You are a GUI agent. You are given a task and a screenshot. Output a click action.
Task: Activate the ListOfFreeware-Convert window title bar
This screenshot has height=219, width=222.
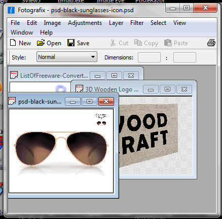point(54,76)
